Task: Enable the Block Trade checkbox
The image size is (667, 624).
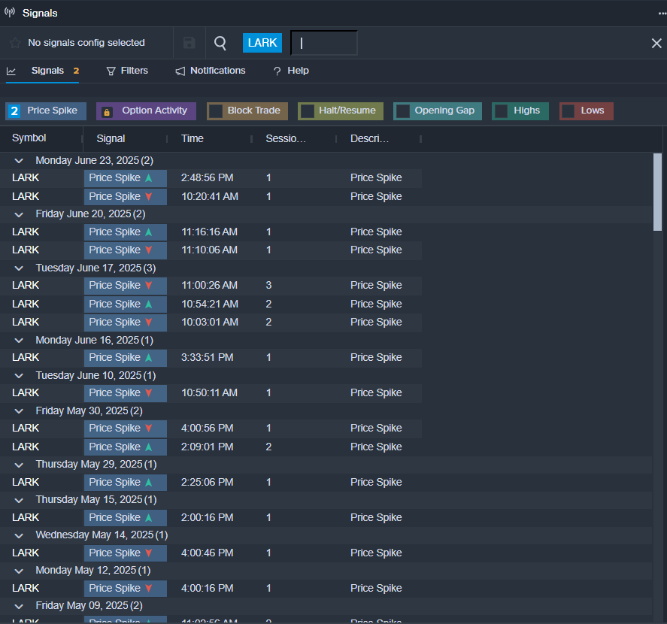Action: pos(216,111)
